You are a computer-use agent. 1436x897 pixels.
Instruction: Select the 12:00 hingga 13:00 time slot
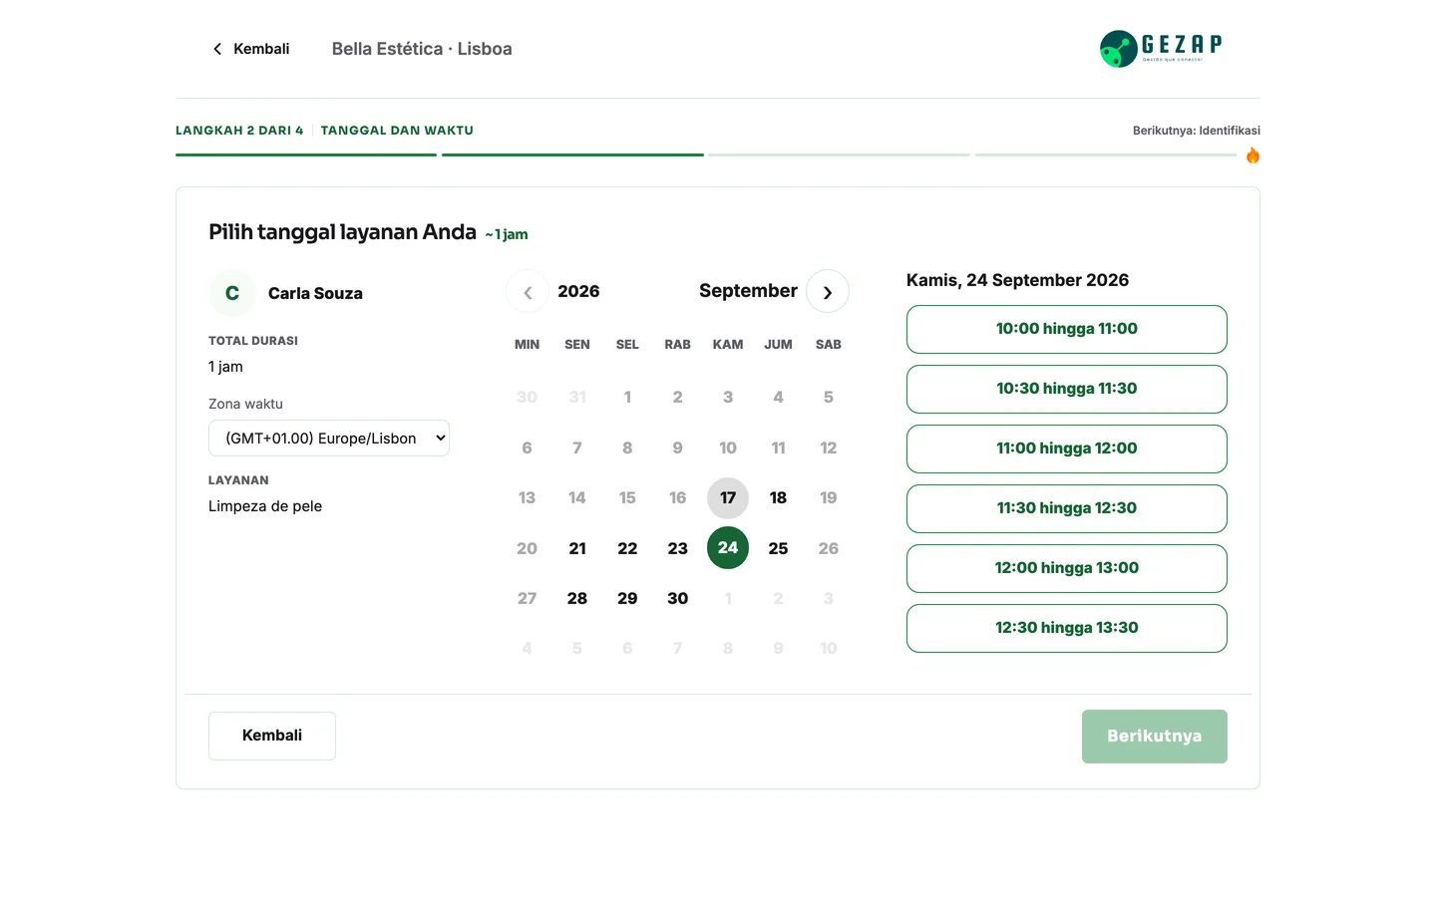[x=1067, y=568]
